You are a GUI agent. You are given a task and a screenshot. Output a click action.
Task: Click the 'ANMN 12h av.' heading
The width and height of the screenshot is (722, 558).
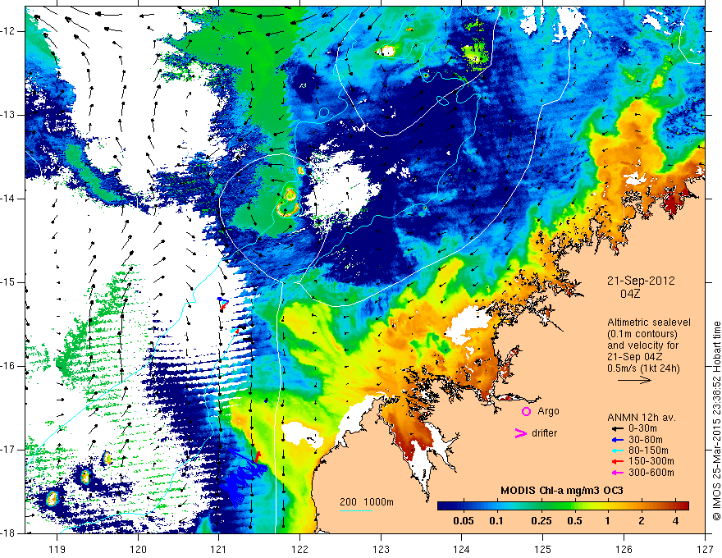pyautogui.click(x=642, y=418)
